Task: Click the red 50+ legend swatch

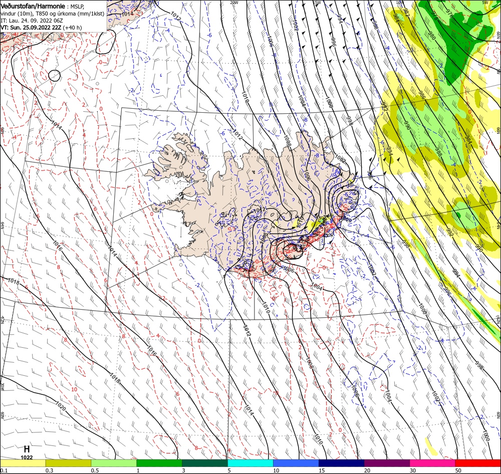Action: point(478,463)
